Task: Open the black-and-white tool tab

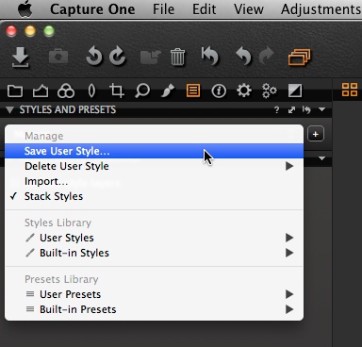Action: pyautogui.click(x=295, y=91)
